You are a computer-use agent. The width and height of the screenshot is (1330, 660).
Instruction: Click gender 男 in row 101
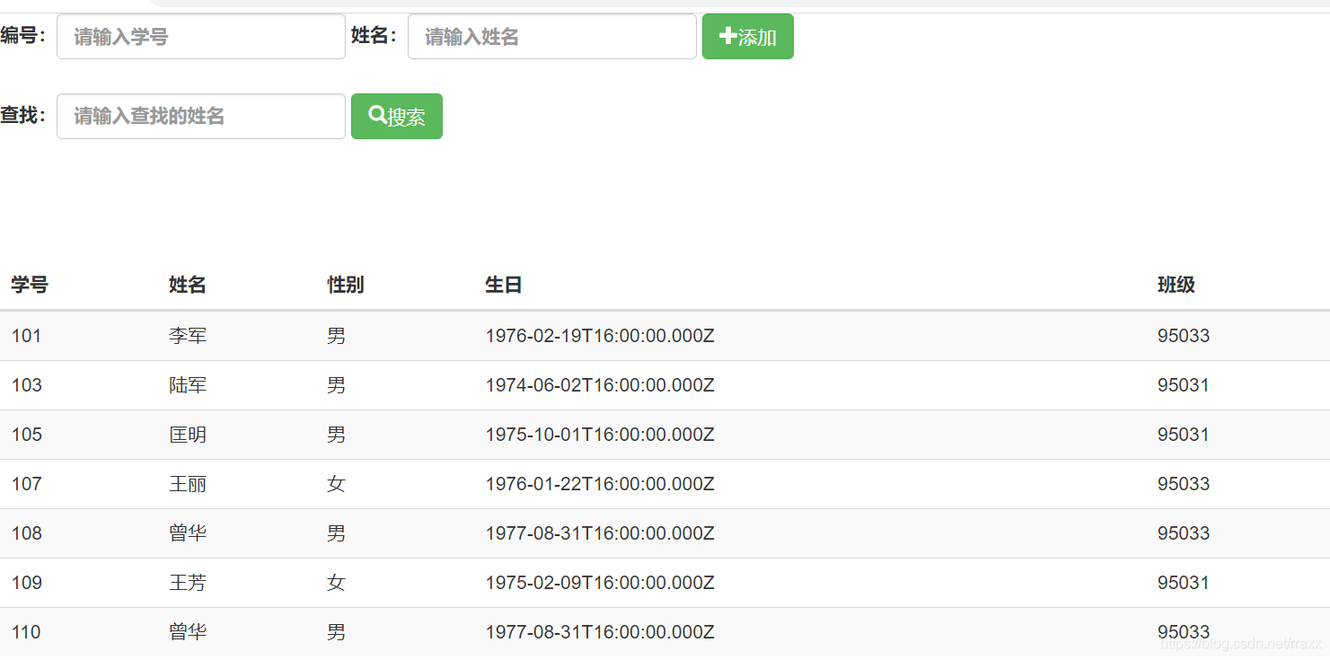click(336, 336)
